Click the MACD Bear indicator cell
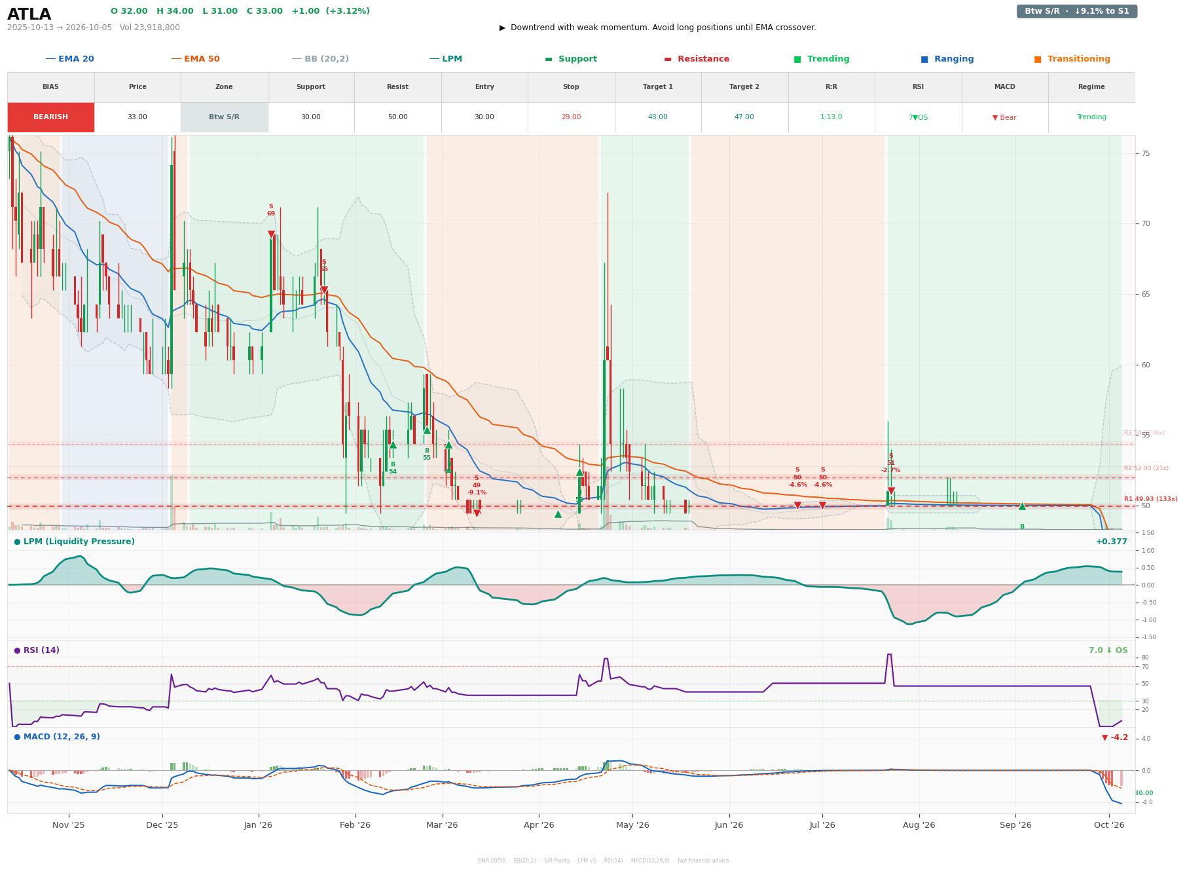Screen dimensions: 1185x871 coord(1004,117)
